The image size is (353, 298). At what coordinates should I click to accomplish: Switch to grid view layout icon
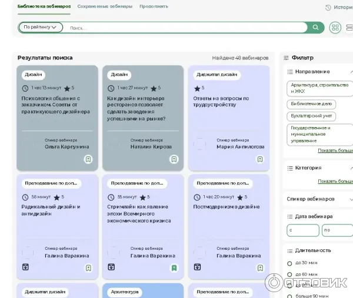(335, 28)
